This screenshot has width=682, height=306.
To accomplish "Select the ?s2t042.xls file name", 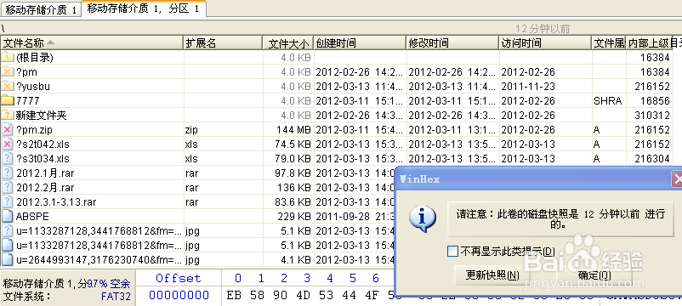I will point(43,144).
